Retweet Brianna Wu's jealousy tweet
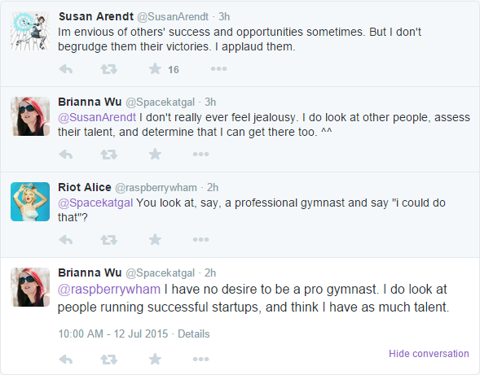 click(109, 155)
